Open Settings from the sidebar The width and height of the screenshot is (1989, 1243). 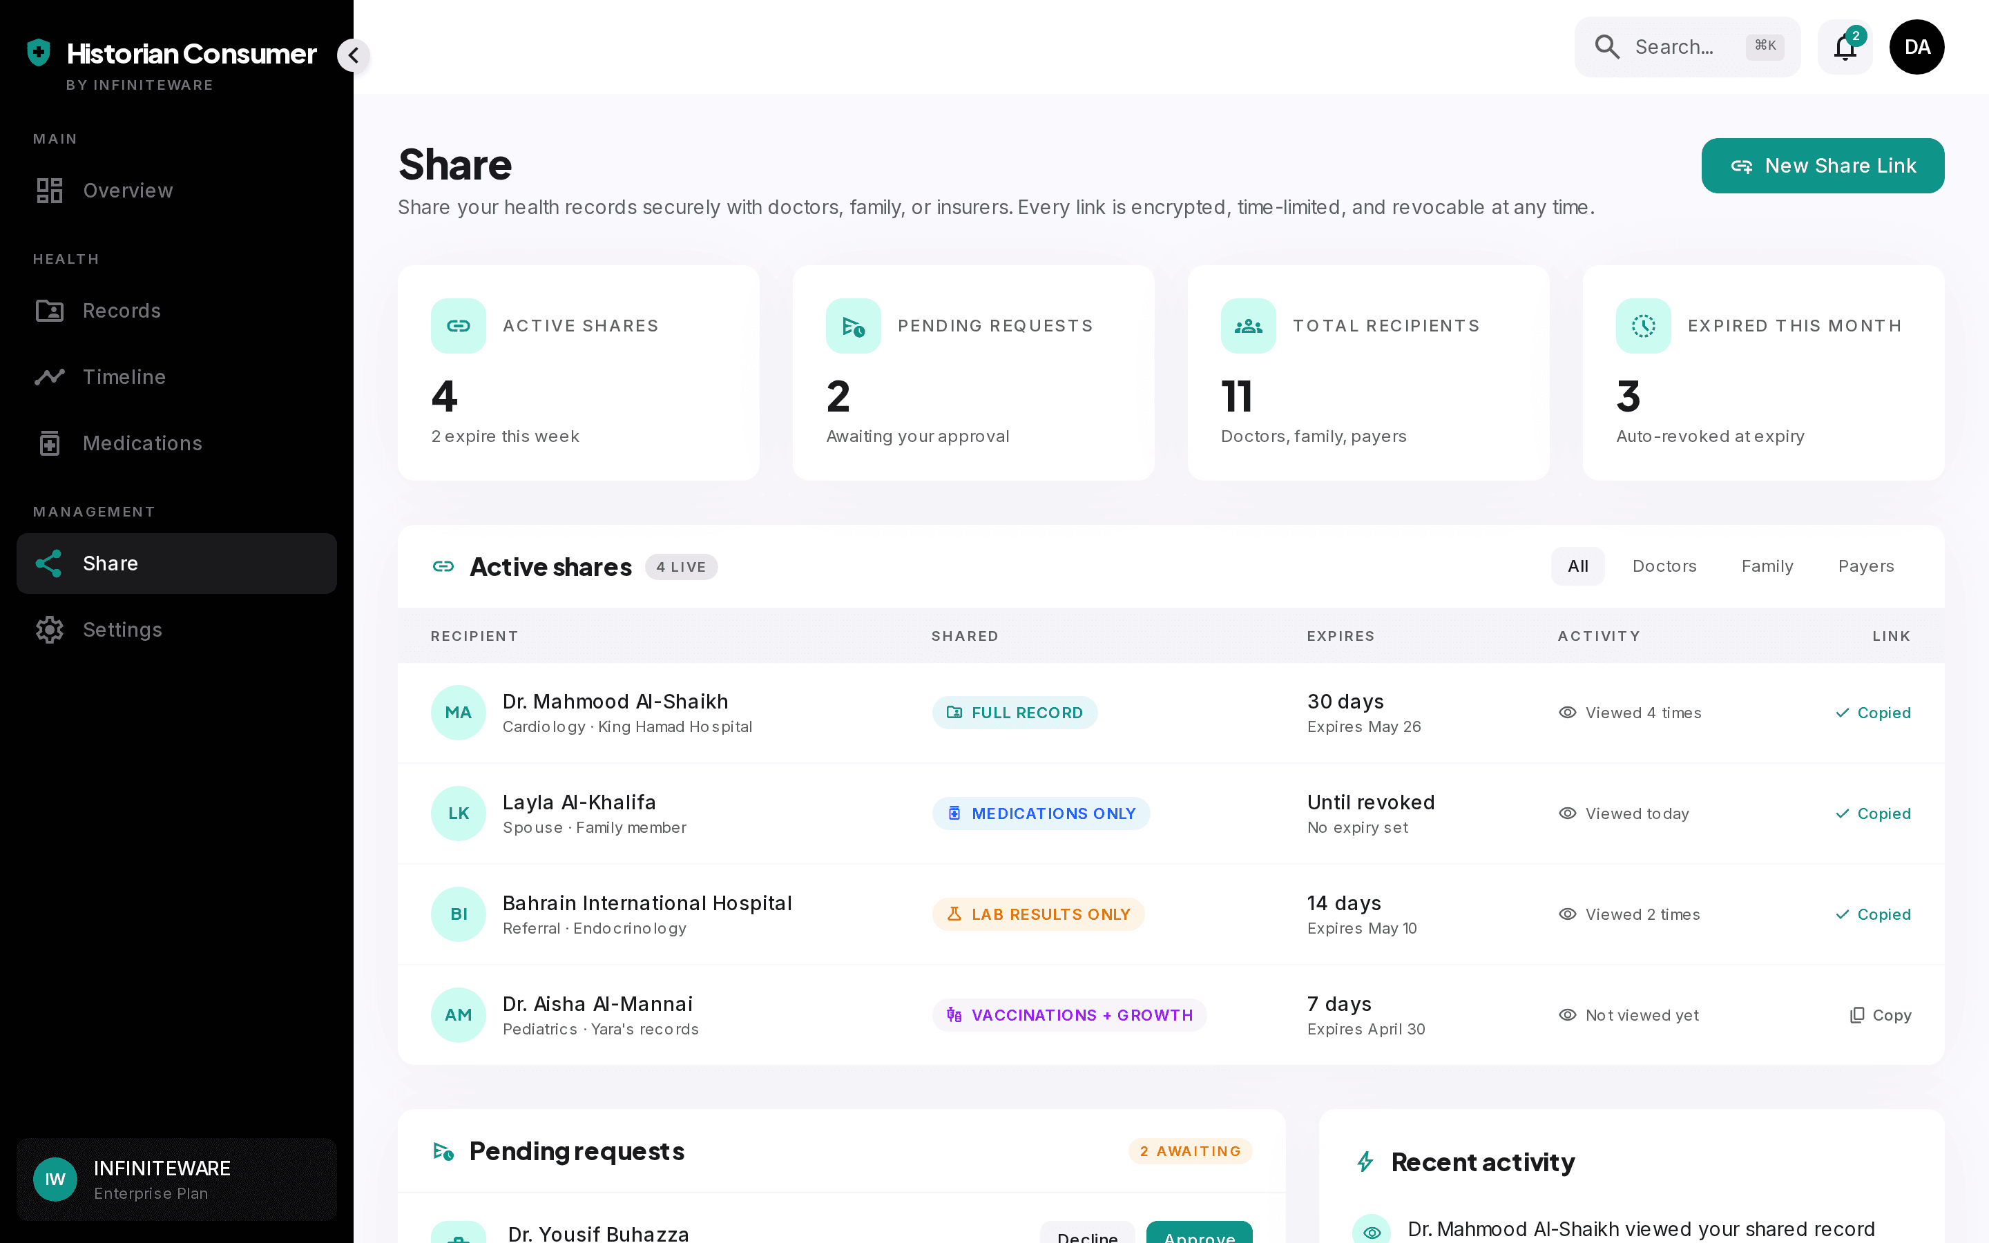(x=177, y=630)
